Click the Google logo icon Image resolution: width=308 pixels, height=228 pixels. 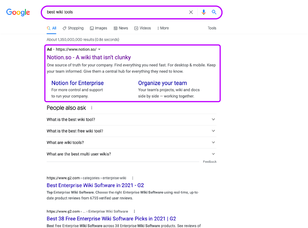pos(18,12)
